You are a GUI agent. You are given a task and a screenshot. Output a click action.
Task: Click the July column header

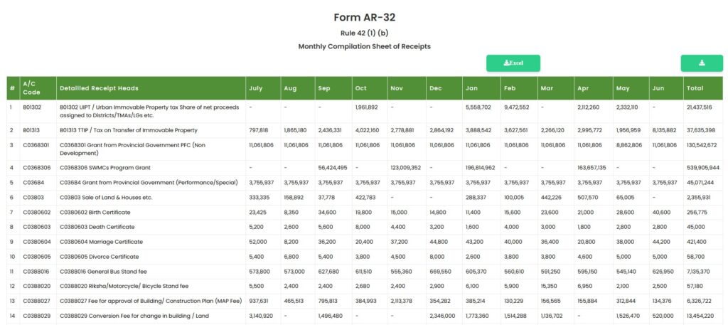tap(263, 88)
